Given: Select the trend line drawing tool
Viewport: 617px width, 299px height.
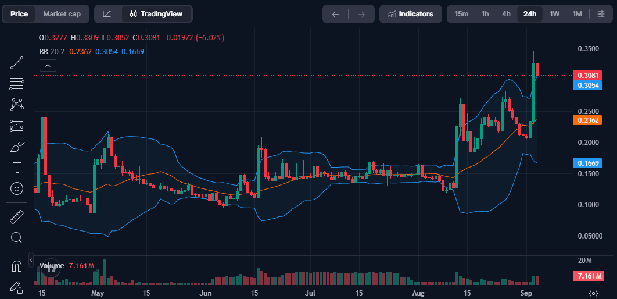Looking at the screenshot, I should (x=17, y=63).
